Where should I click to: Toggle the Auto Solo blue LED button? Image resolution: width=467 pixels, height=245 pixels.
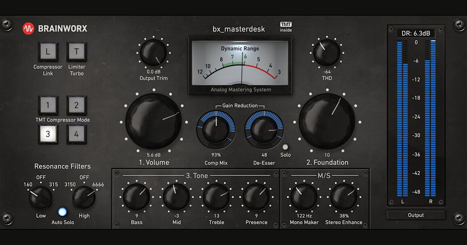(62, 212)
